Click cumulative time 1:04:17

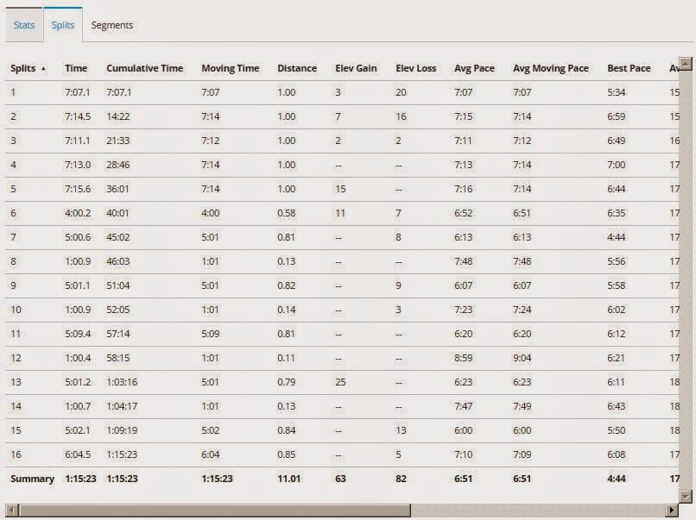click(x=122, y=406)
